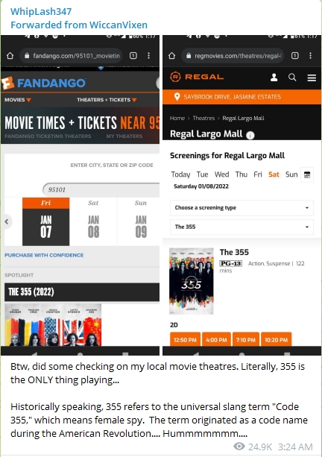This screenshot has height=457, width=322.
Task: Open the Regal hamburger menu
Action: [x=312, y=78]
